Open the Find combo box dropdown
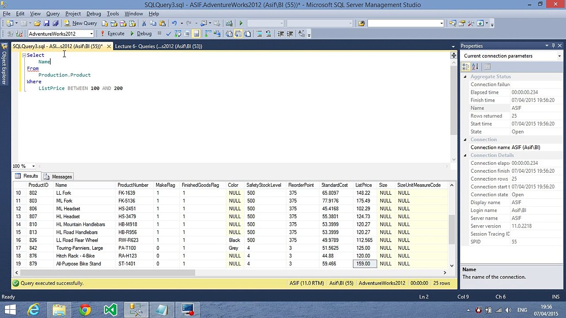Image resolution: width=566 pixels, height=318 pixels. [x=441, y=23]
